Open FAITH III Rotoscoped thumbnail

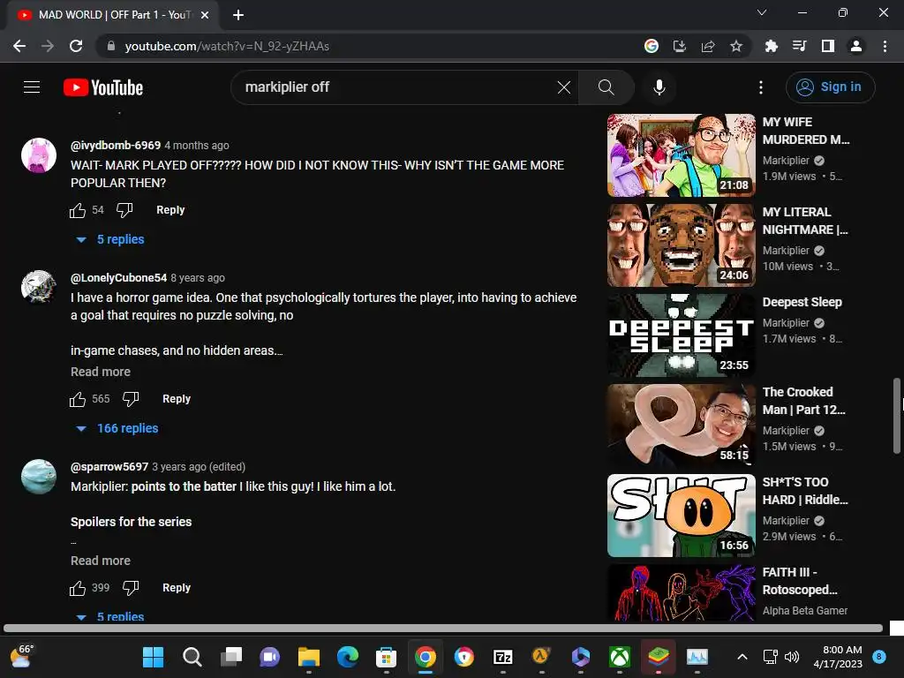tap(681, 592)
